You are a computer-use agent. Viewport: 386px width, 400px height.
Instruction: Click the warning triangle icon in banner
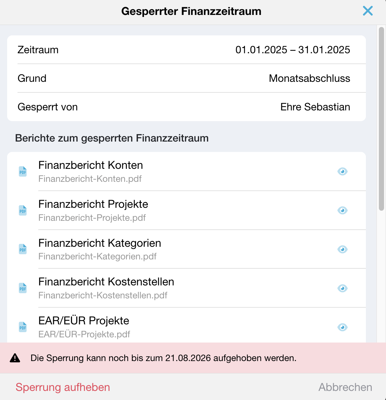tap(15, 358)
